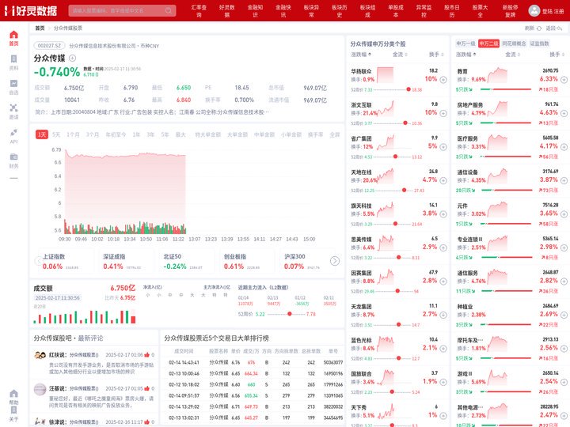The height and width of the screenshot is (427, 570).
Task: Sort stock list by 金流
Action: pyautogui.click(x=400, y=55)
